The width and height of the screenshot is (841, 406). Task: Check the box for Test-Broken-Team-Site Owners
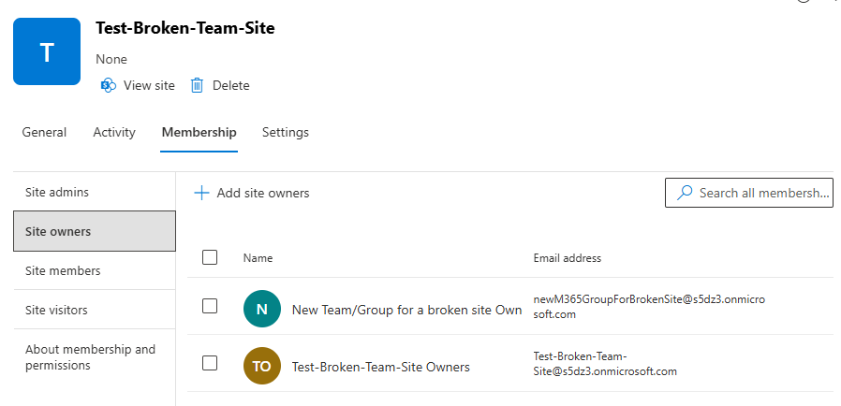click(210, 363)
